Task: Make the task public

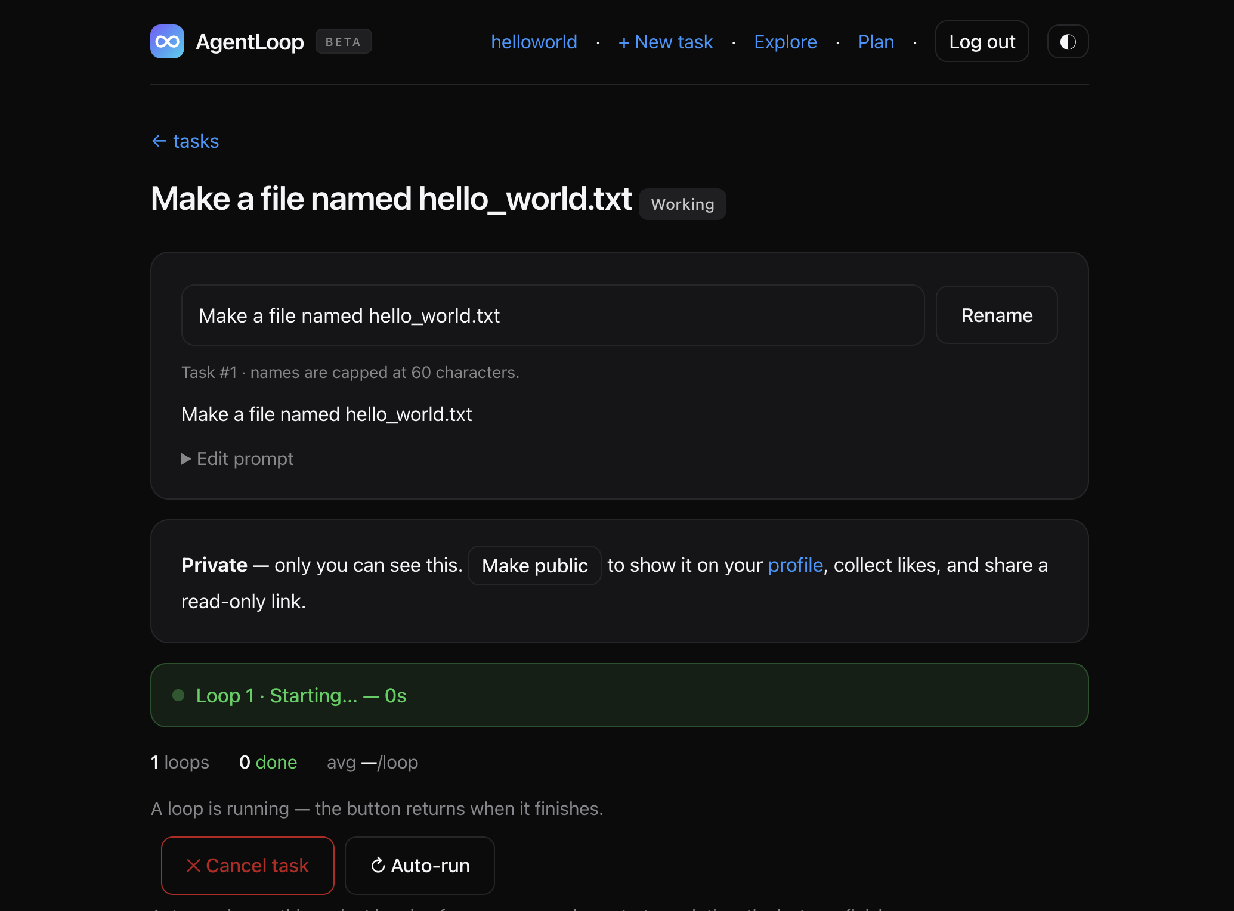Action: (x=534, y=566)
